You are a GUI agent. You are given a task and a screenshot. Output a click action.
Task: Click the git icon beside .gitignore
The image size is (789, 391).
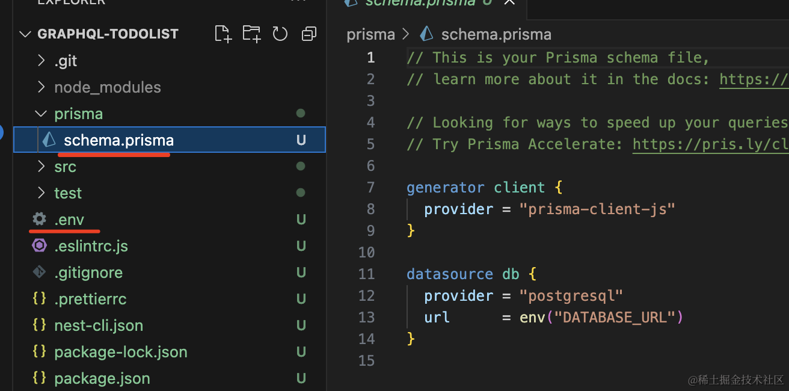click(x=39, y=272)
